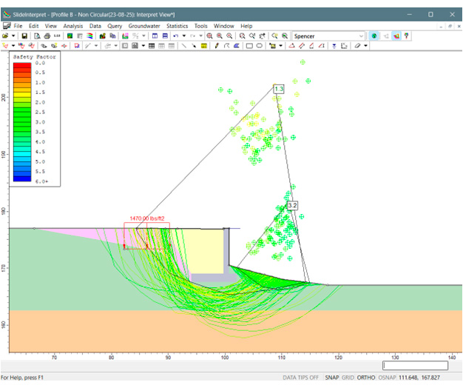Click the Undo arrow icon

(175, 36)
